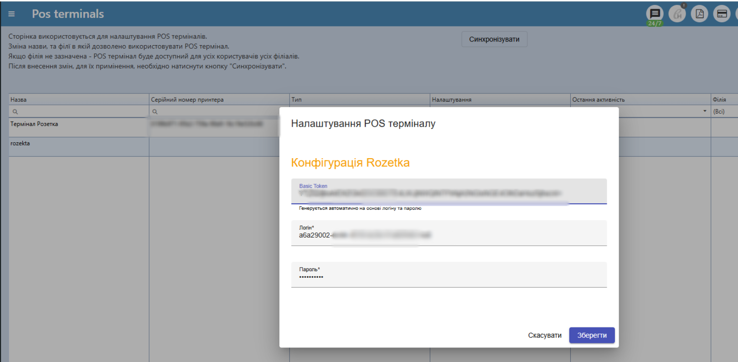Click into the Пароль input field
738x362 pixels.
point(449,274)
